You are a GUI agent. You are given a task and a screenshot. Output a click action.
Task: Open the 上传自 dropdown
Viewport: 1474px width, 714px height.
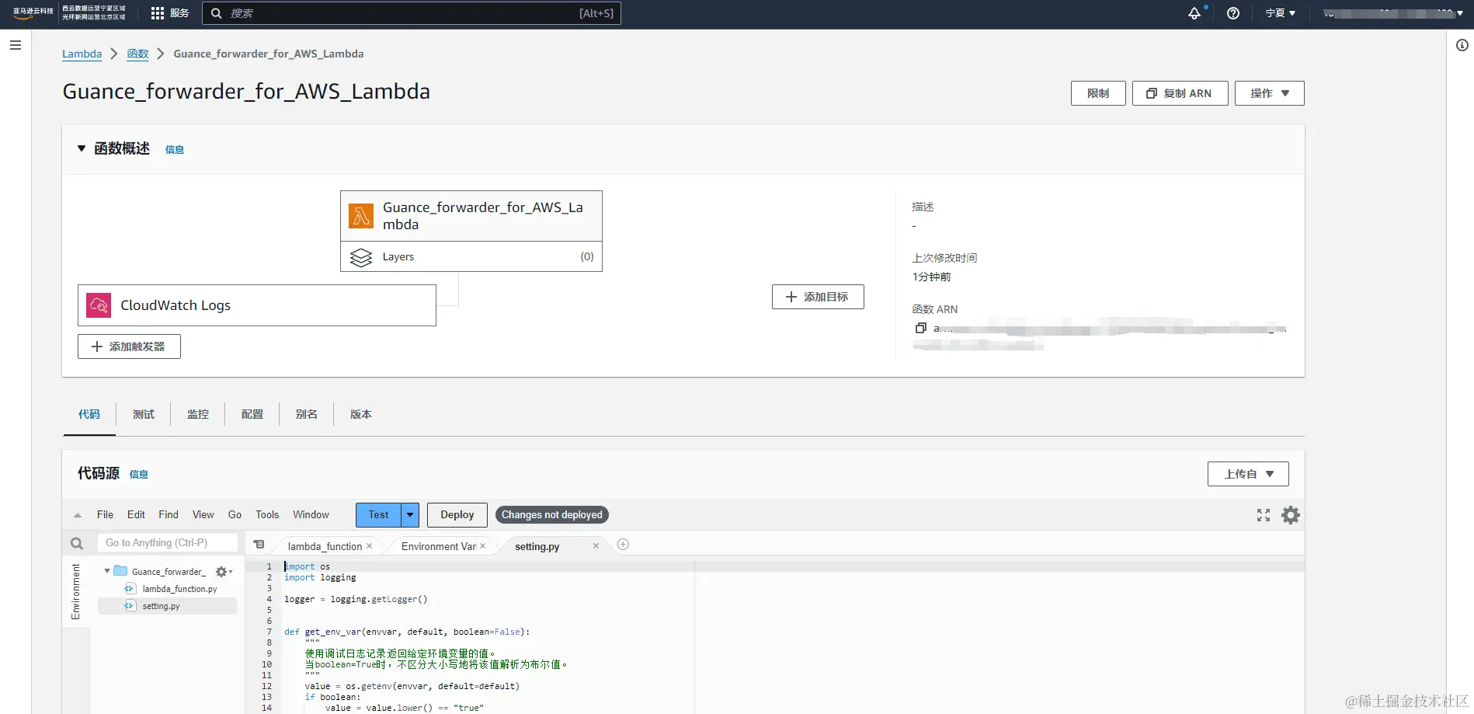[x=1248, y=474]
